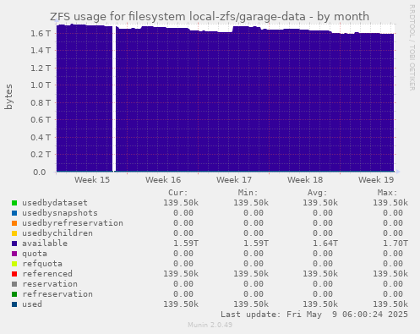The image size is (420, 334).
Task: Click the 'Min:' column header
Action: point(248,193)
